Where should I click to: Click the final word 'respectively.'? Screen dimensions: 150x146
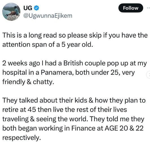click(x=22, y=138)
